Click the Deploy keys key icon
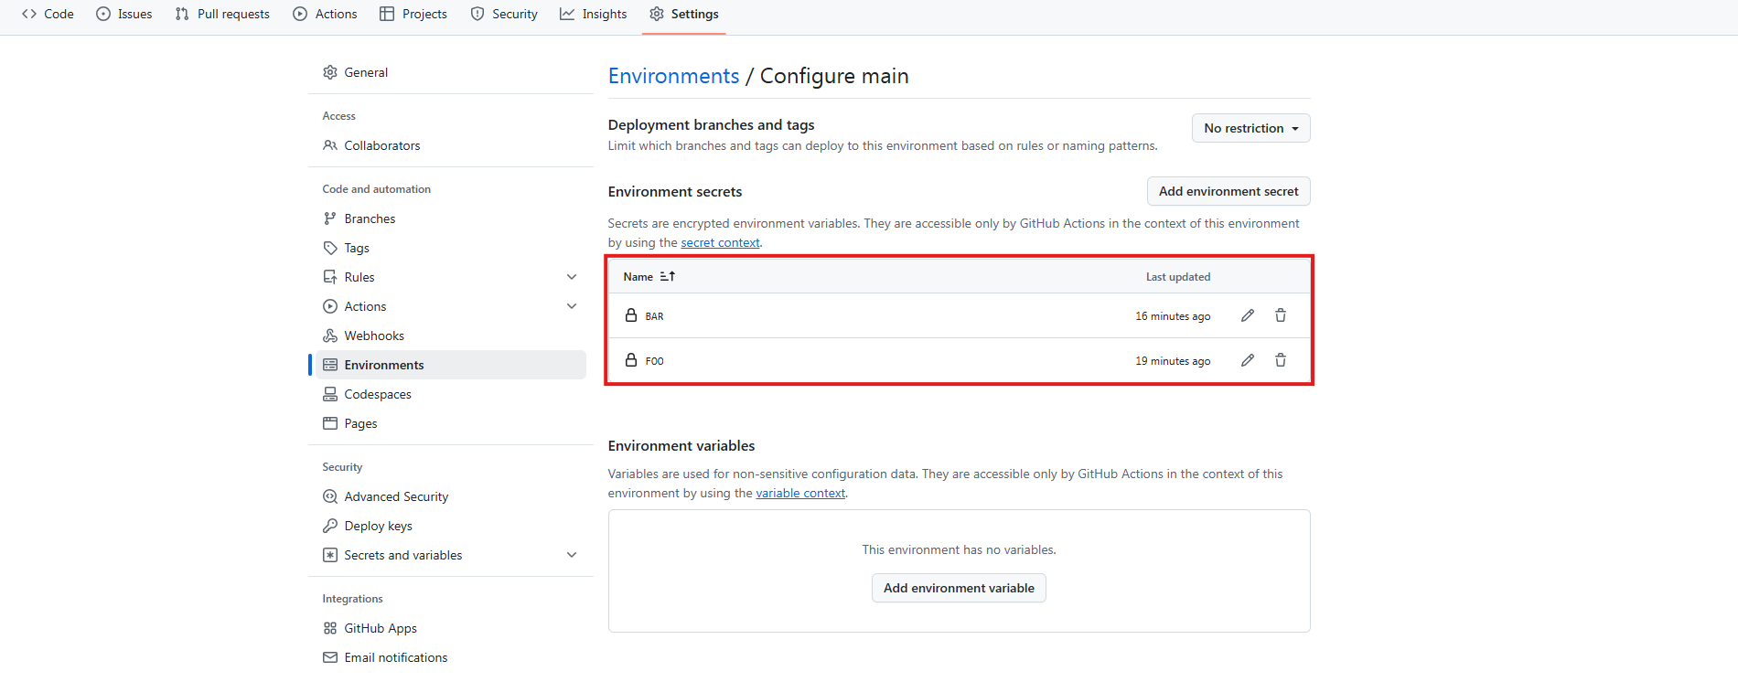This screenshot has height=682, width=1738. (x=330, y=526)
